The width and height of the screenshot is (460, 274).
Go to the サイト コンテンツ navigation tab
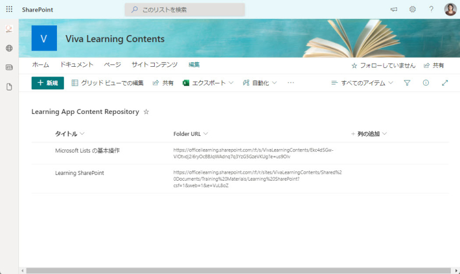pos(155,65)
